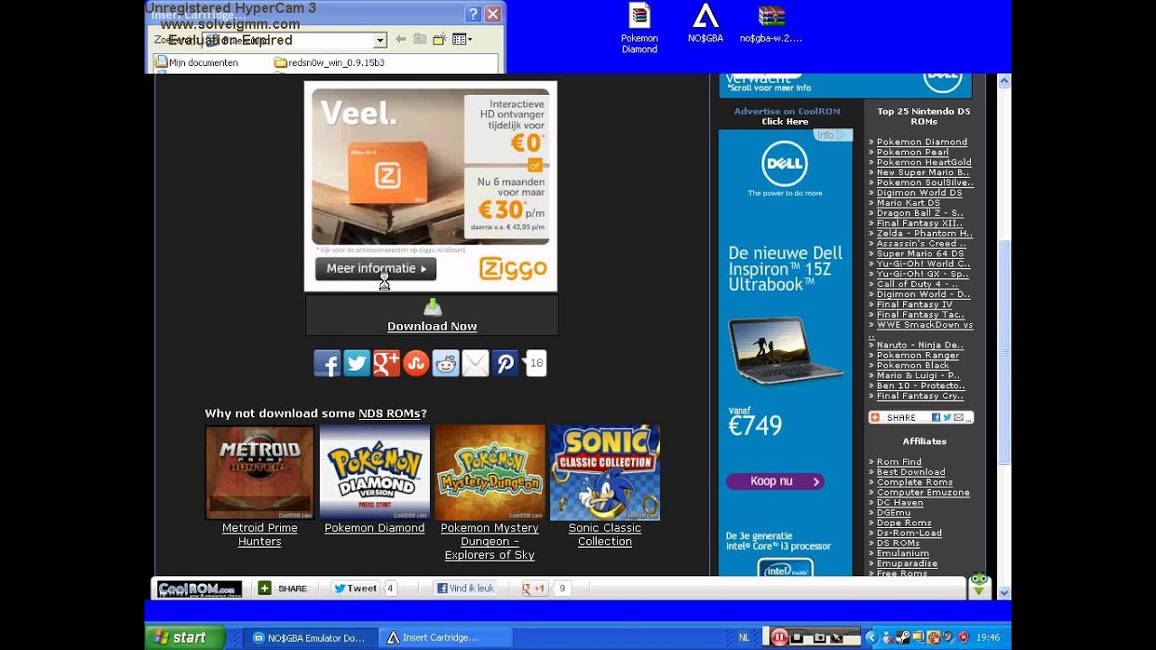Open Mario Kart DS in Top 25 list
This screenshot has width=1156, height=650.
pos(908,202)
